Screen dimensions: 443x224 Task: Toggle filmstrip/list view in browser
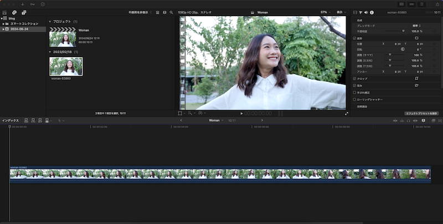pos(158,12)
